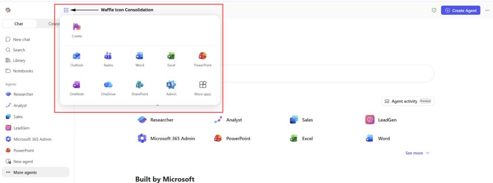493x183 pixels.
Task: Open Notebooks in the sidebar
Action: (x=19, y=71)
